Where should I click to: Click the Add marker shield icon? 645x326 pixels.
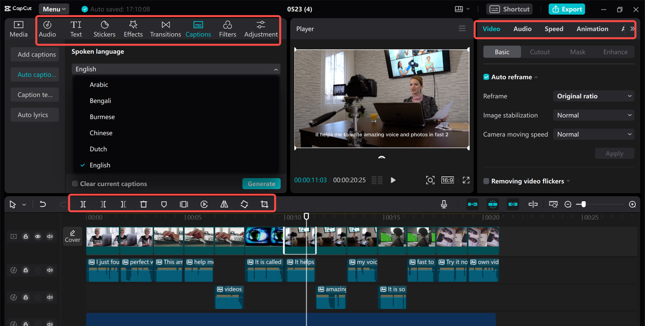point(164,204)
